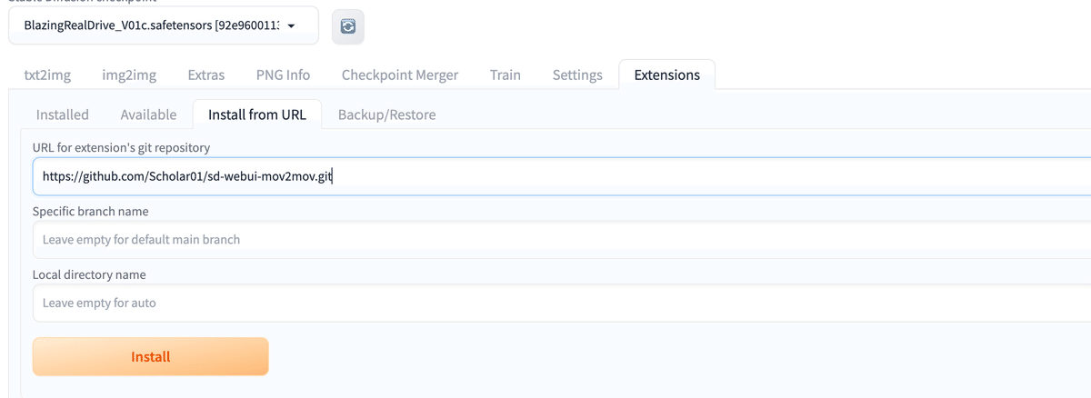Switch to the Train tab
Viewport: 1091px width, 398px height.
pyautogui.click(x=505, y=75)
